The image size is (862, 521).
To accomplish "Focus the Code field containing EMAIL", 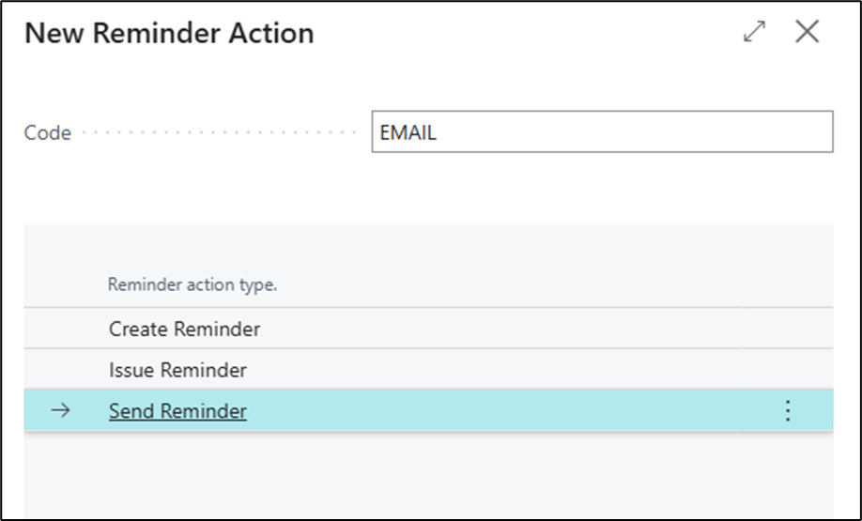I will click(601, 132).
